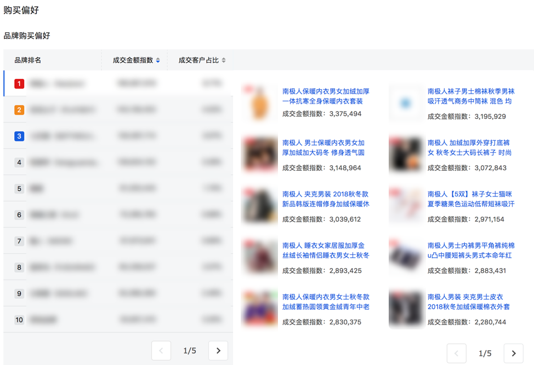Click the index value 2,830,375
This screenshot has width=534, height=365.
(x=345, y=322)
